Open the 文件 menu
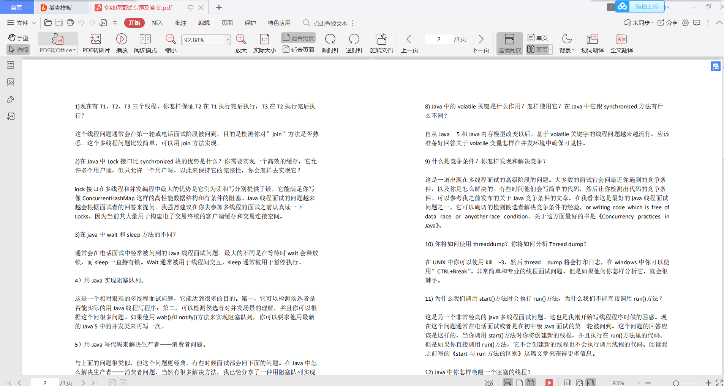724x386 pixels. [x=22, y=23]
